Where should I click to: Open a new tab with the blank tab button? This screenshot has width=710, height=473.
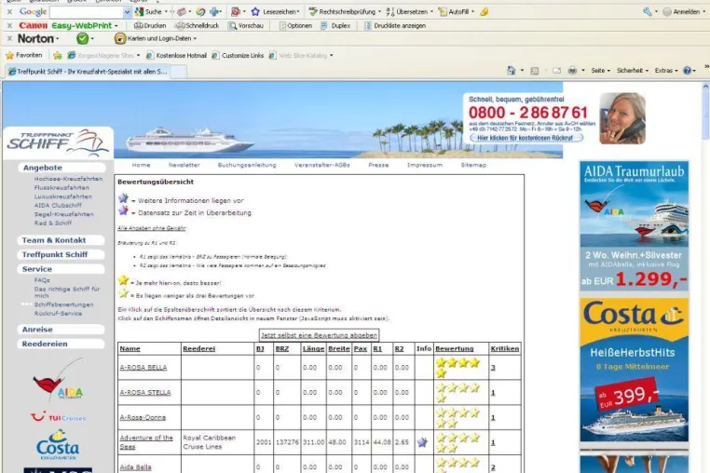[x=179, y=72]
